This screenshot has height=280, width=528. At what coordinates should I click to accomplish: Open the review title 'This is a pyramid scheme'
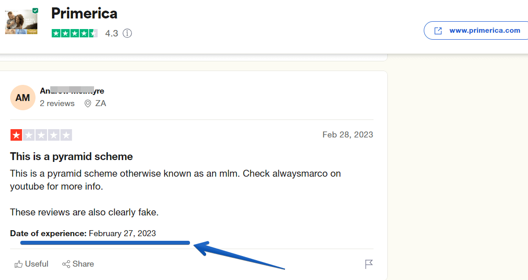point(71,156)
